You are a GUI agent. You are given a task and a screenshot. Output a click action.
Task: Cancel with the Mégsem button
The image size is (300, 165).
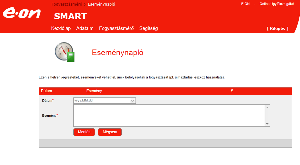pyautogui.click(x=110, y=132)
